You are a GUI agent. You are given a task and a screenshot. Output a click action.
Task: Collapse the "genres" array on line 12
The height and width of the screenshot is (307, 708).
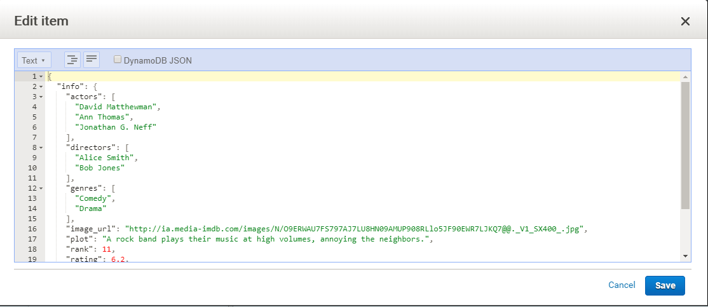pos(41,188)
